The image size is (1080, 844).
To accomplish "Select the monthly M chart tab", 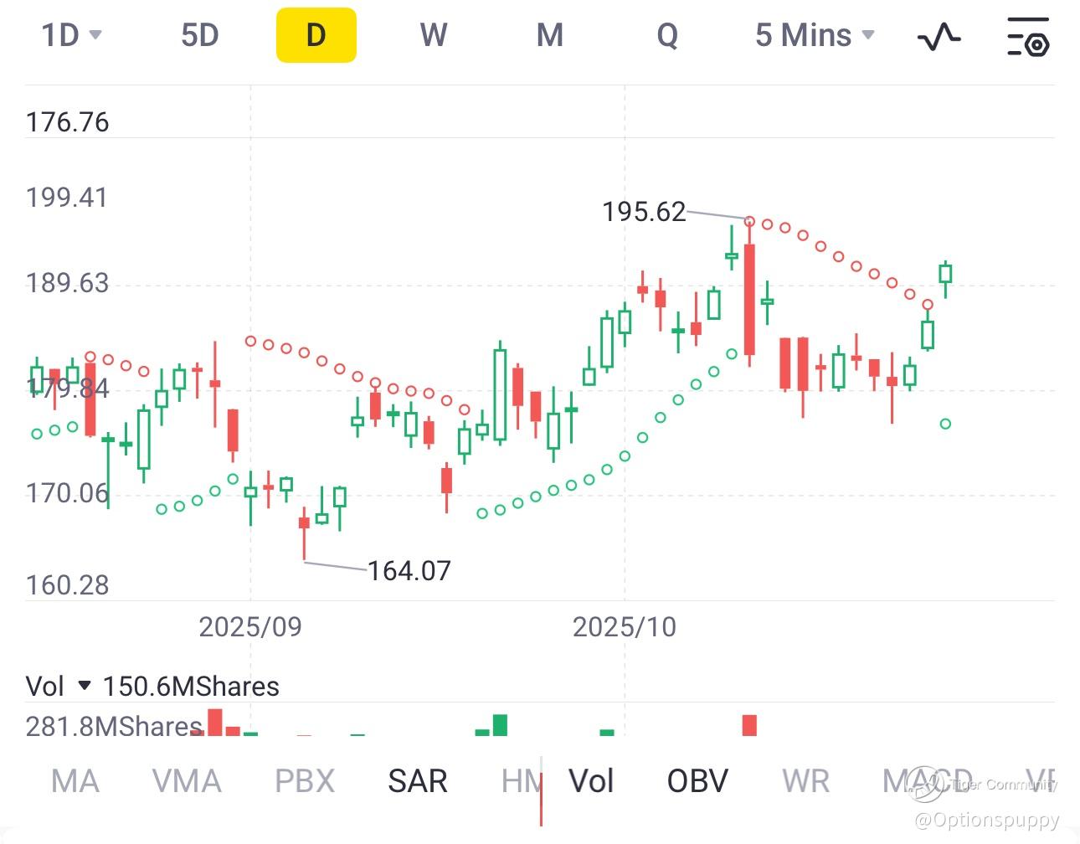I will pyautogui.click(x=549, y=35).
